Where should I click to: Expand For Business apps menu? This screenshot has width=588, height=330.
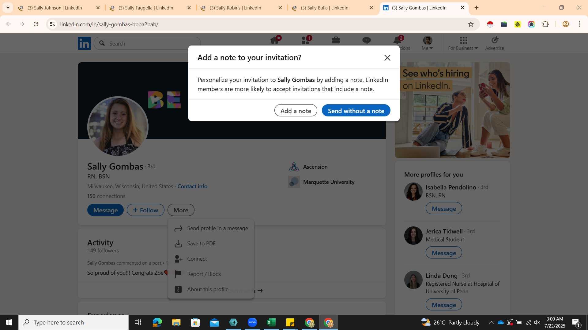pos(463,43)
